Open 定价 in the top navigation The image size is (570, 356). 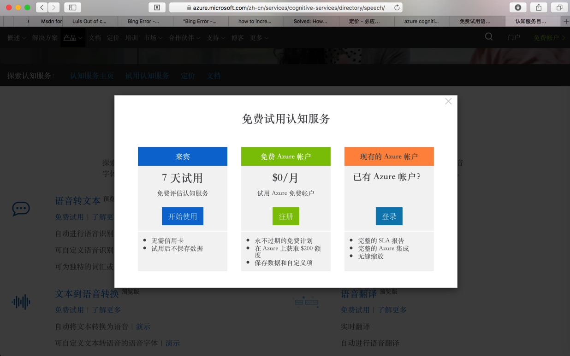(x=113, y=38)
